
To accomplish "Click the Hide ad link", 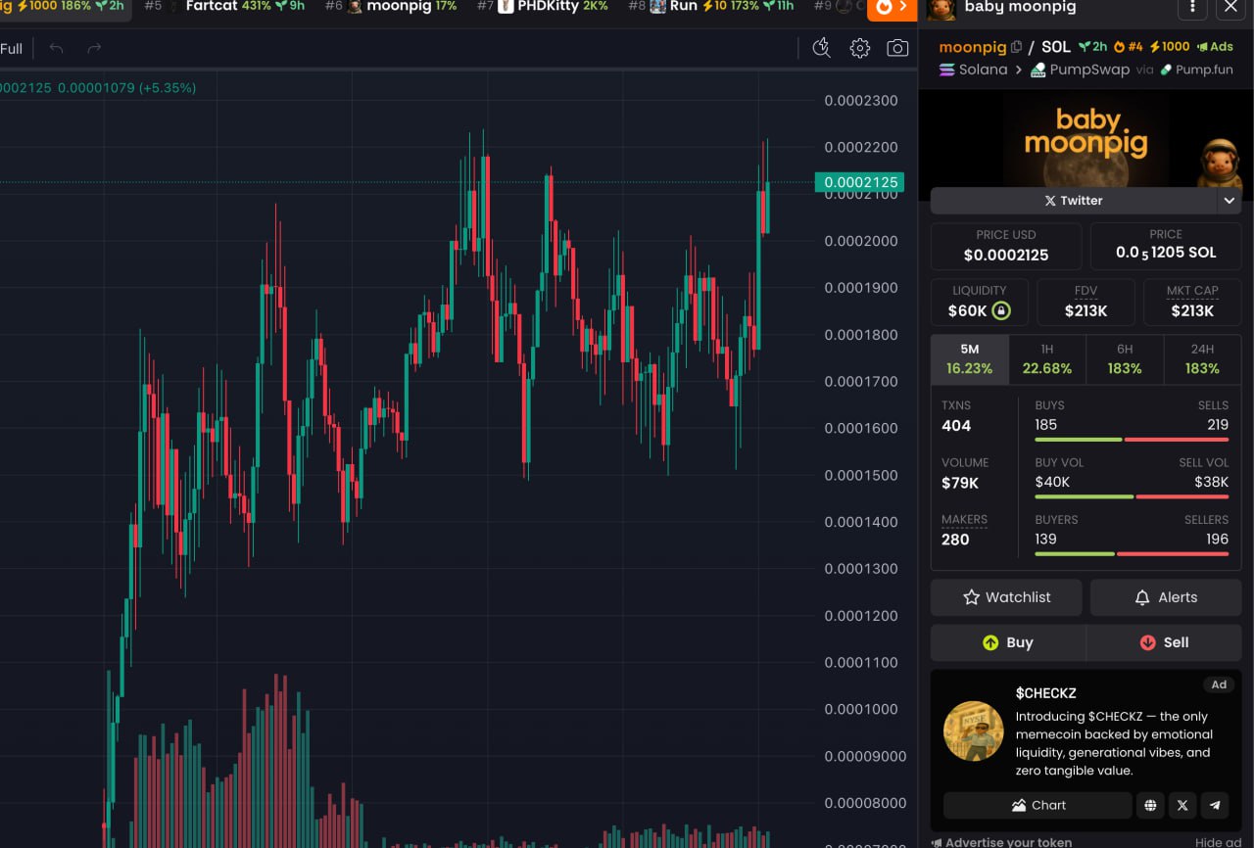I will click(1218, 842).
